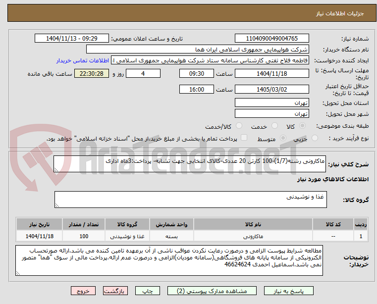Click the delivery city تهران field
The image size is (377, 304).
click(x=271, y=113)
